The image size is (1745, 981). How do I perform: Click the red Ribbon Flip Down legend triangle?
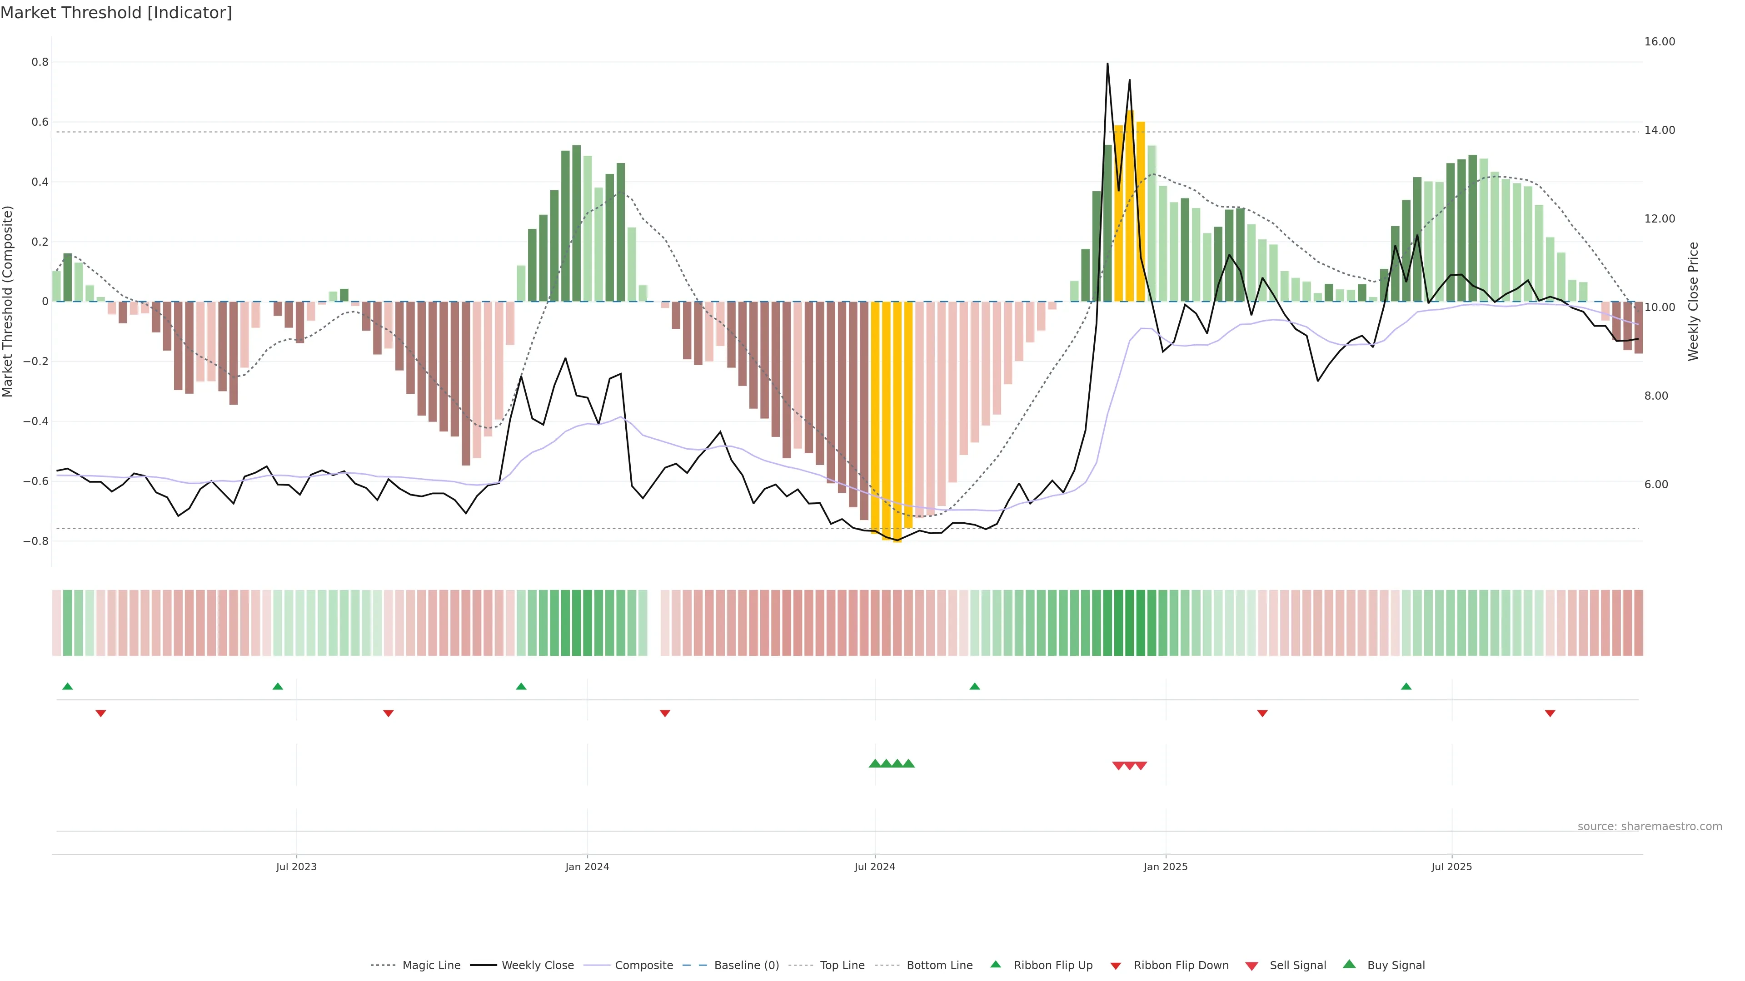click(x=1116, y=966)
